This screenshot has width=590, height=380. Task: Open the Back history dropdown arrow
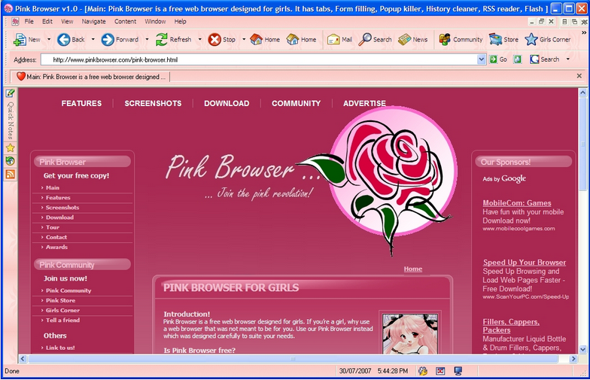click(x=93, y=39)
